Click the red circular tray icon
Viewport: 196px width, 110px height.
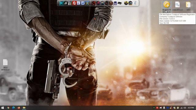pos(157,108)
